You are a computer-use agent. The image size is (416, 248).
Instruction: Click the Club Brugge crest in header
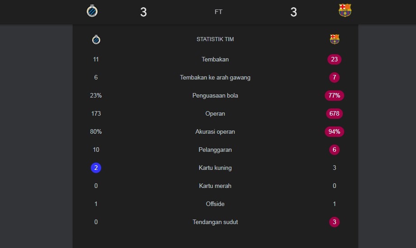[92, 11]
